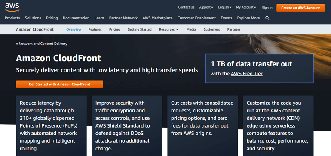Viewport: 331px width, 156px height.
Task: Click the Amazon CloudFront page heading
Action: 58,58
